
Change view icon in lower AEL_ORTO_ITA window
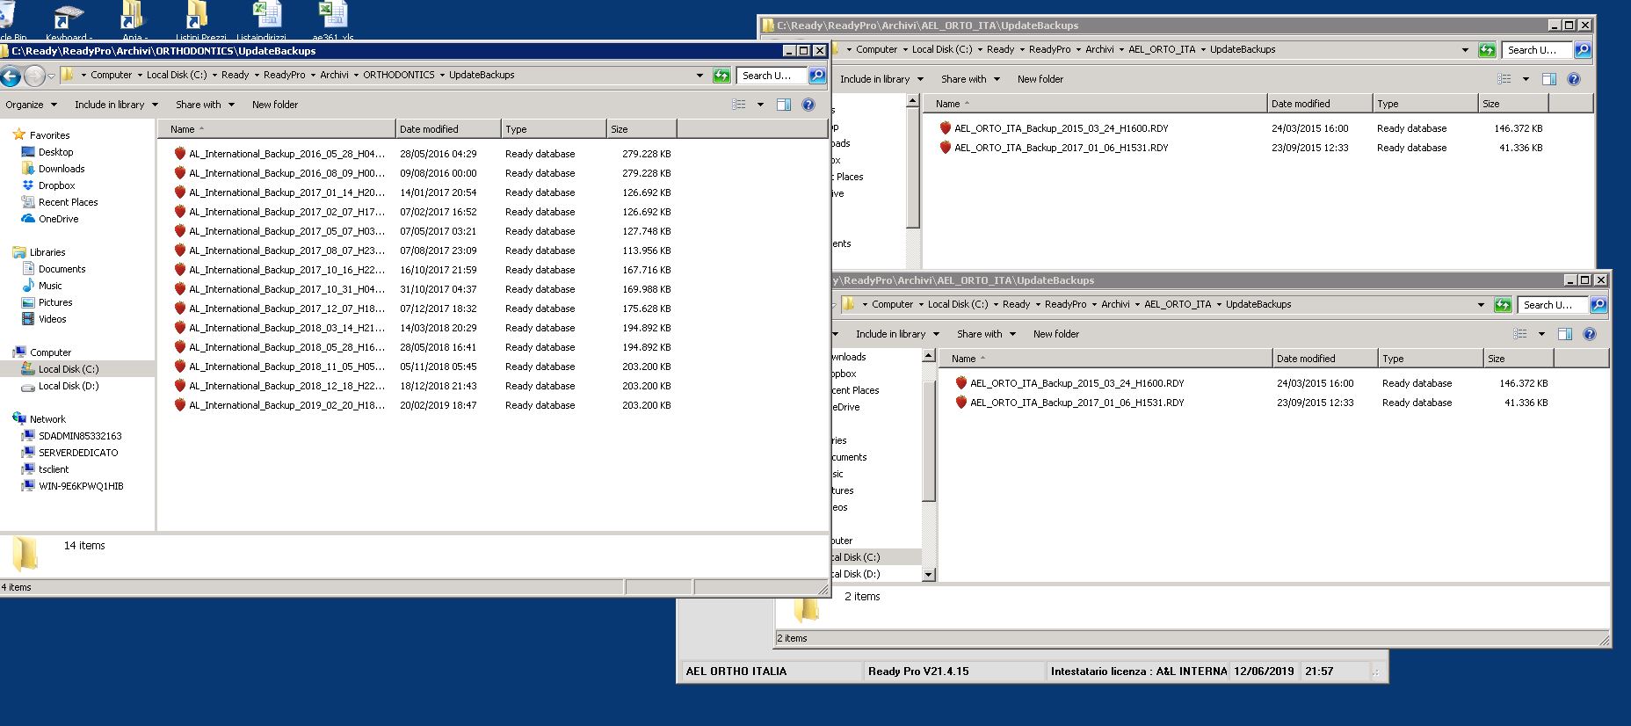(x=1520, y=334)
